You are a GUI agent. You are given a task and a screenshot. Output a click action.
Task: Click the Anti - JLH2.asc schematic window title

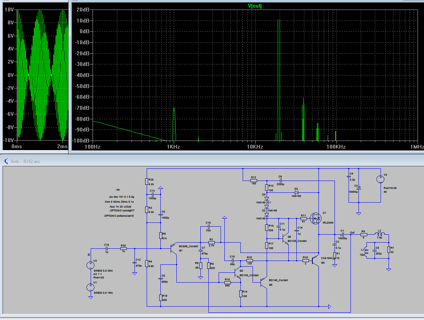26,162
